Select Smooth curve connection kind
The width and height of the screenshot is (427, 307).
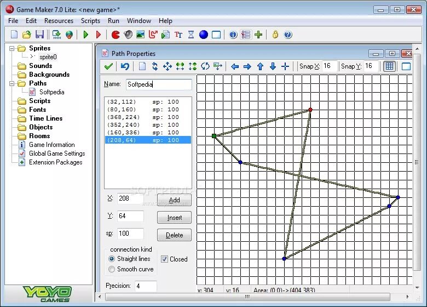pyautogui.click(x=111, y=269)
